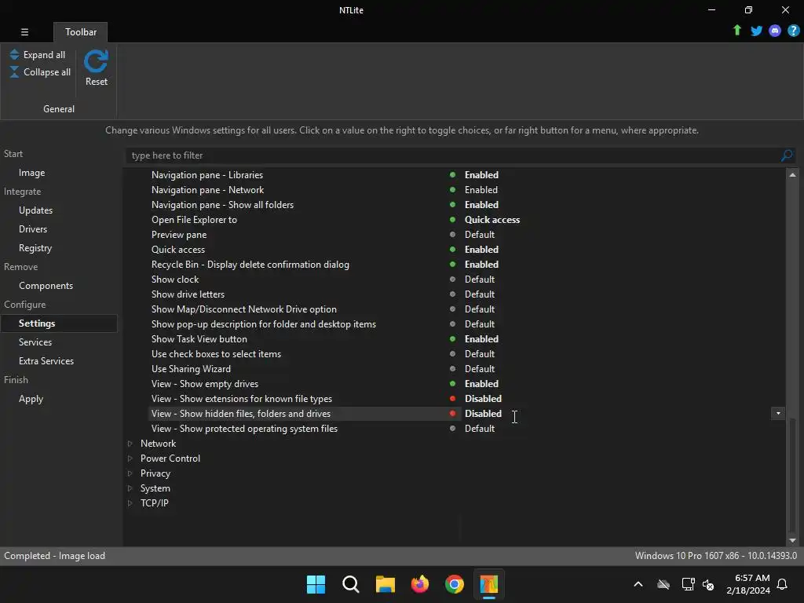Open the Windows Start button

click(x=316, y=584)
